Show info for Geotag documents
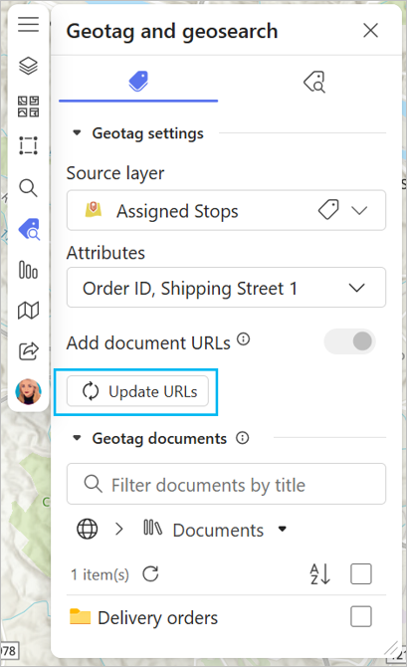Screen dimensions: 407x667 click(243, 438)
